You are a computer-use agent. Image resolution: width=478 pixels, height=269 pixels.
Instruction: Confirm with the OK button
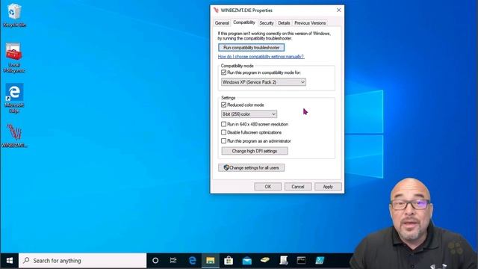[x=267, y=187]
